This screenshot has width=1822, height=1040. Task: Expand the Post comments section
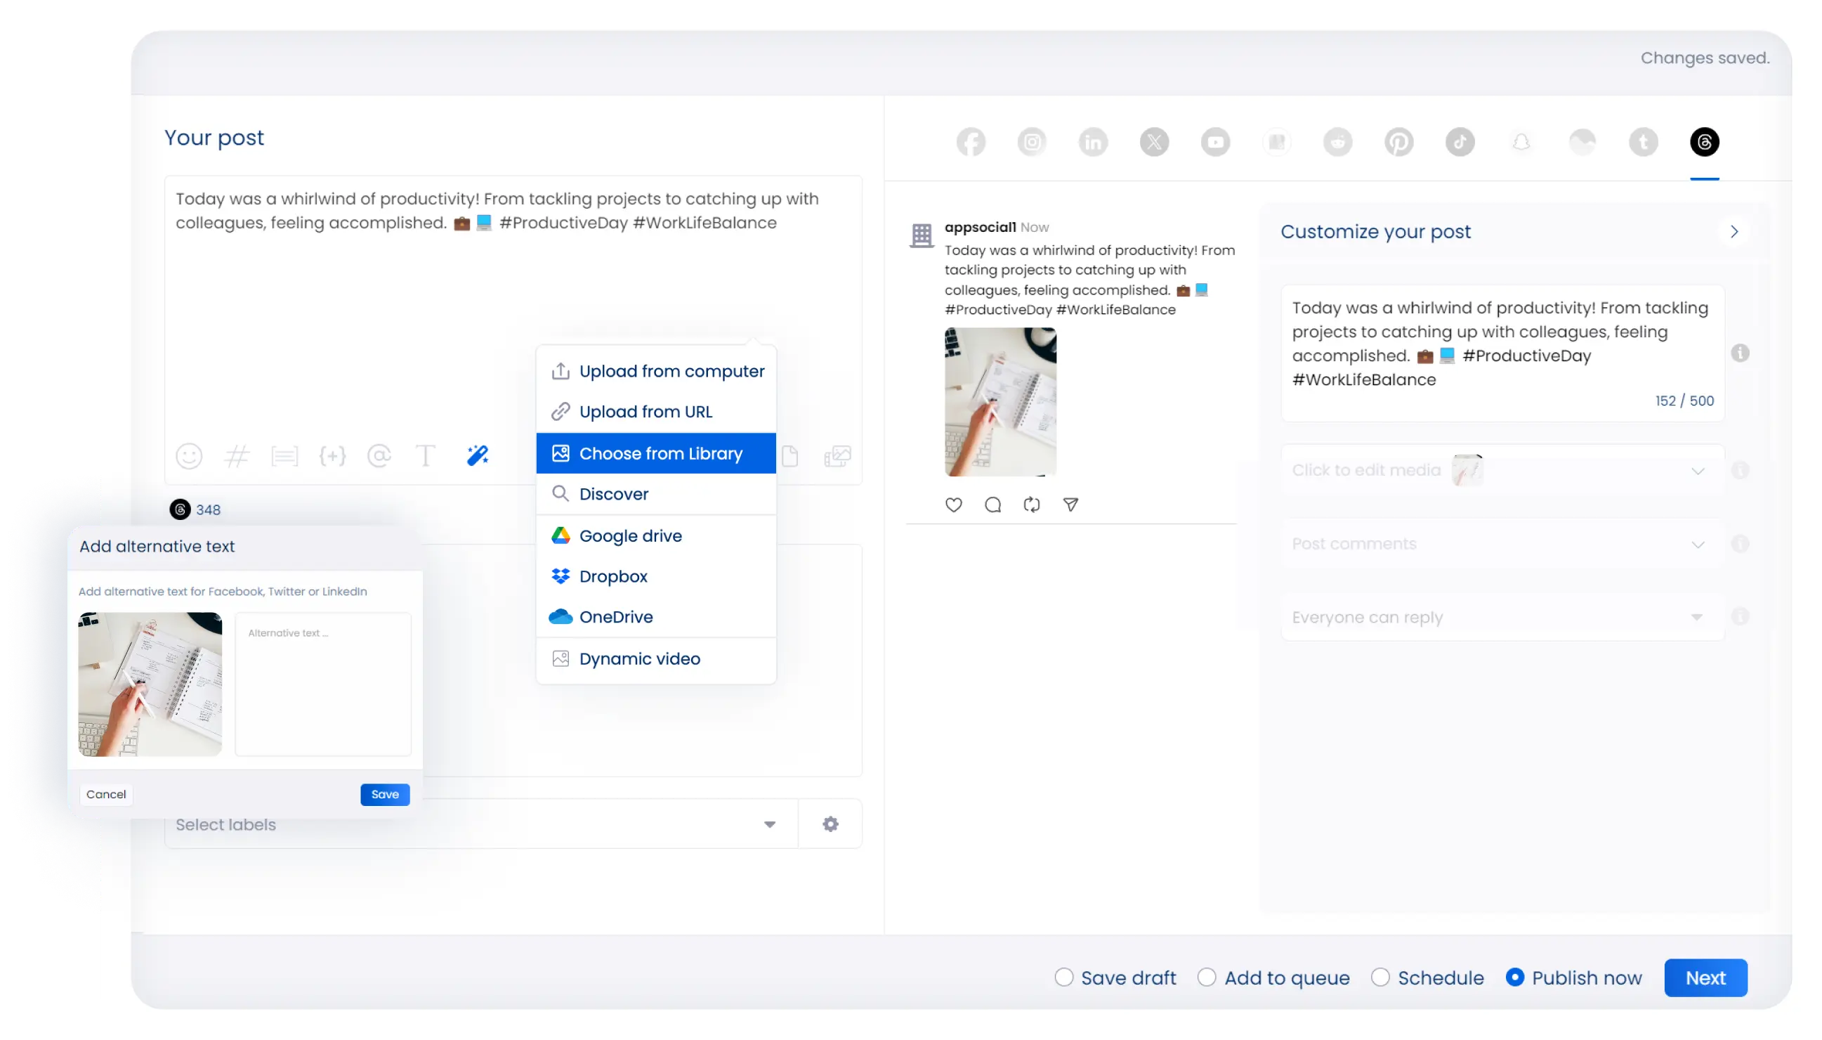pos(1502,544)
